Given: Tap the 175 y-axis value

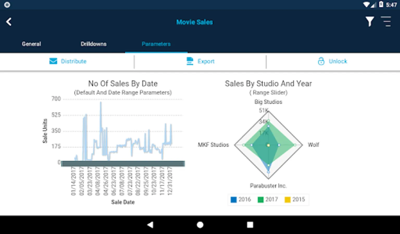Looking at the screenshot, I should [56, 147].
